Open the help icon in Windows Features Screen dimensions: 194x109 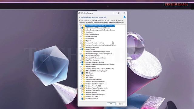click(125, 17)
